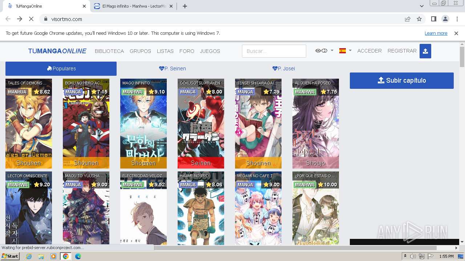Open the tab search chevron

coord(421,6)
